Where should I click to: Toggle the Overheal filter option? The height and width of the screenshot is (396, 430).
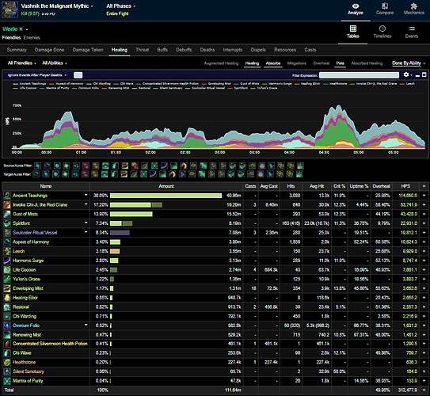(x=322, y=63)
